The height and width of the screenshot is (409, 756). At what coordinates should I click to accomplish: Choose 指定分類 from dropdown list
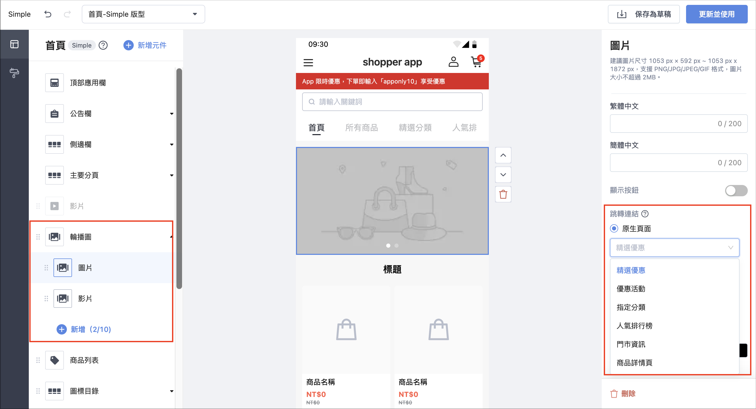674,307
